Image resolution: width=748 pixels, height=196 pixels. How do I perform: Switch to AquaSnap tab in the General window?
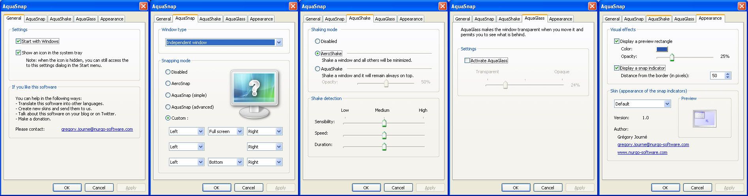point(36,19)
